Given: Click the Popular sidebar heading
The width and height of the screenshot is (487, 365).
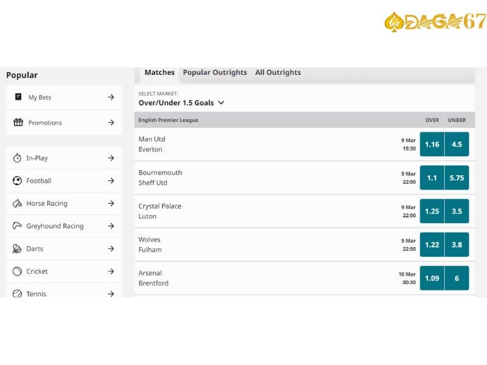Looking at the screenshot, I should pos(22,75).
